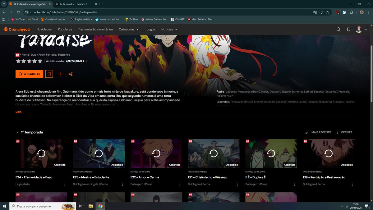Select the Hell's Paradise Crunchyroll tab
This screenshot has height=210, width=373.
click(30, 4)
